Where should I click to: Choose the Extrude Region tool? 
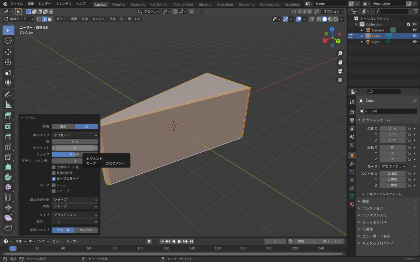[8, 116]
